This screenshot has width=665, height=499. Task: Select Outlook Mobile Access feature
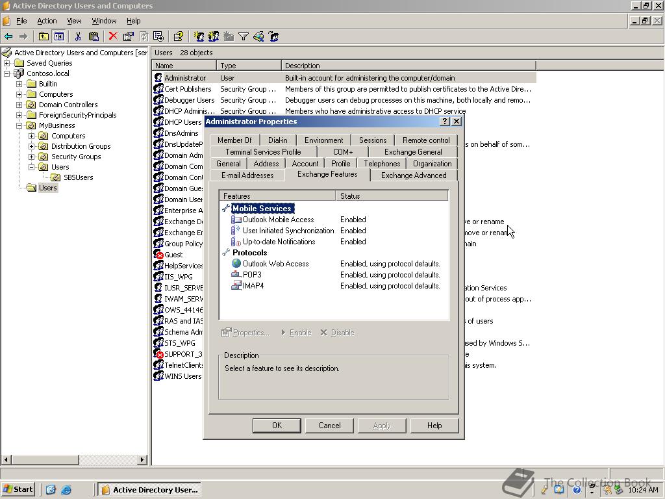point(278,220)
